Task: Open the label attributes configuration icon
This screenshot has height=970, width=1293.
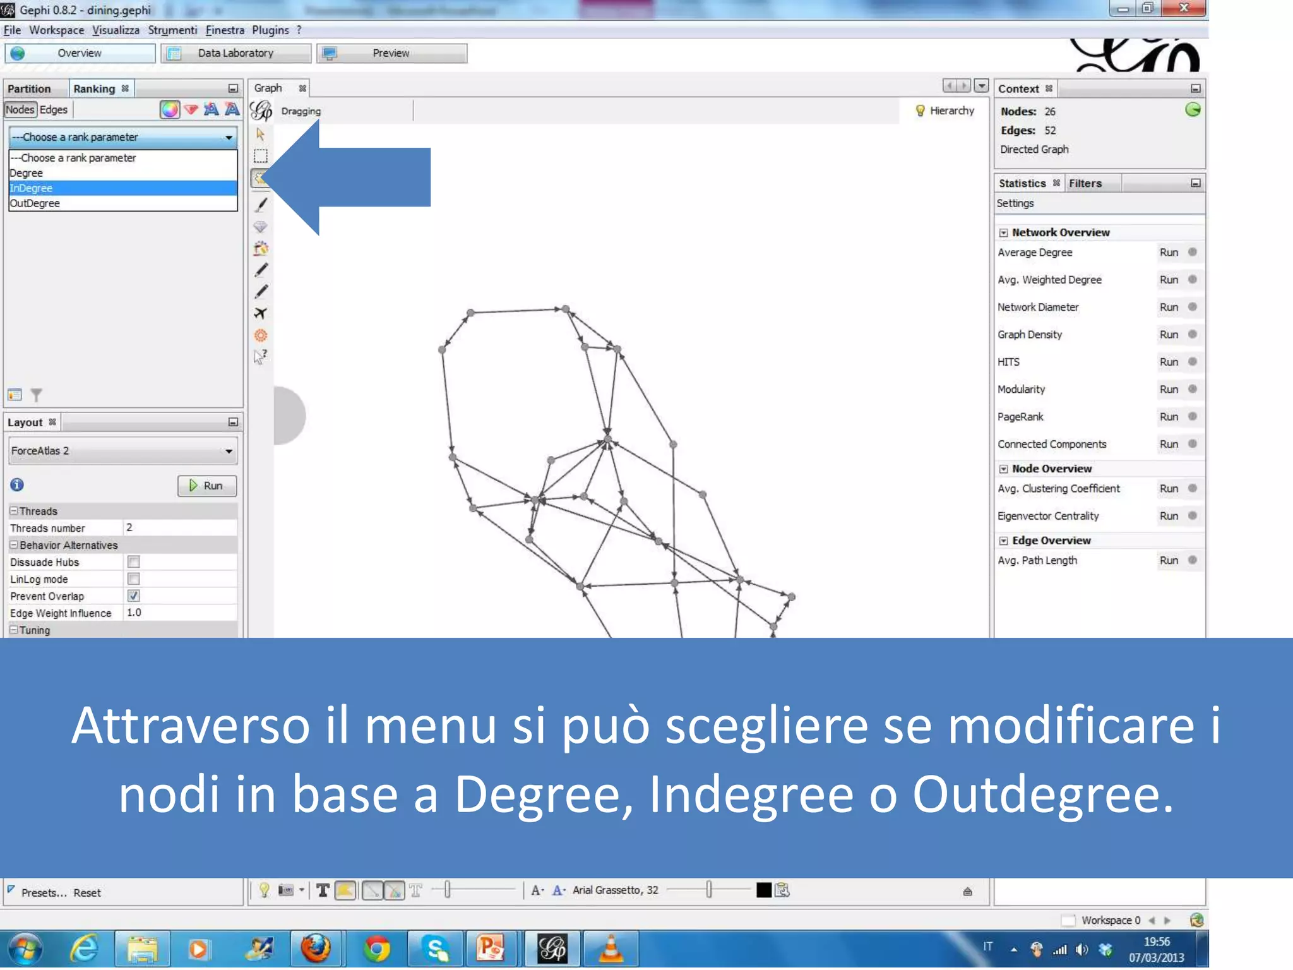Action: point(782,890)
